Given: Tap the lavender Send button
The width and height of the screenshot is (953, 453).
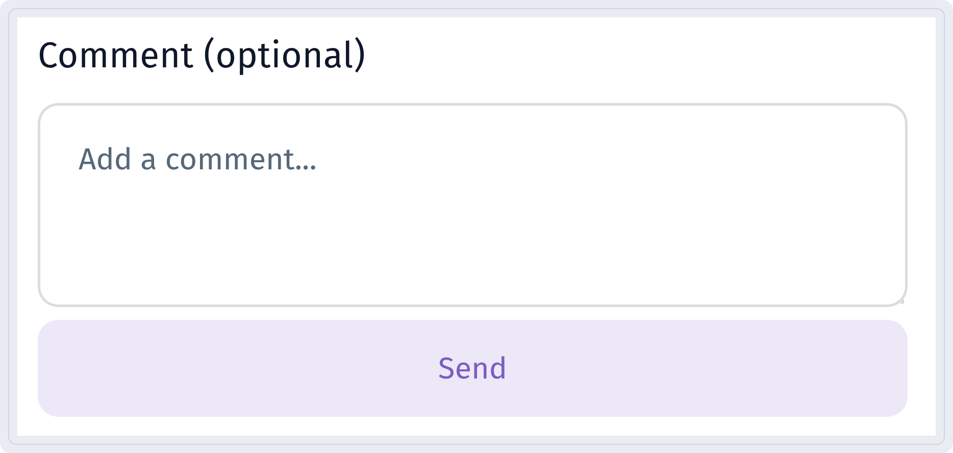Looking at the screenshot, I should (x=472, y=368).
